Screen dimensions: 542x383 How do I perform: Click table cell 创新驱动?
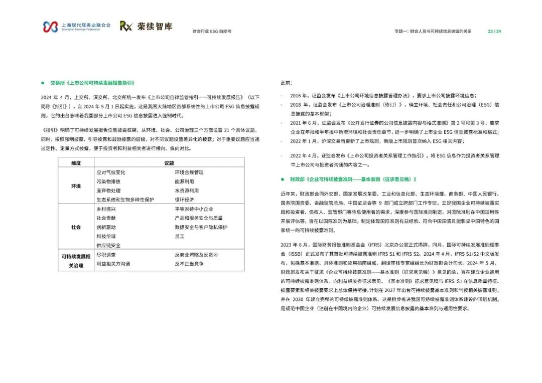tap(106, 227)
